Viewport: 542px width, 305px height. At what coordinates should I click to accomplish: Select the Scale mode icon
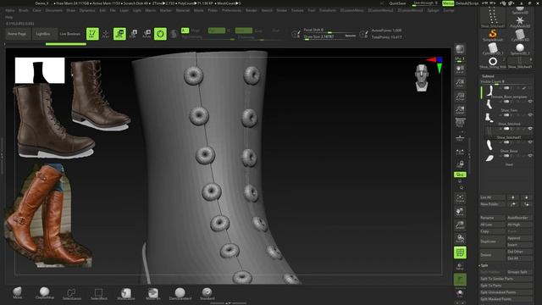[134, 34]
